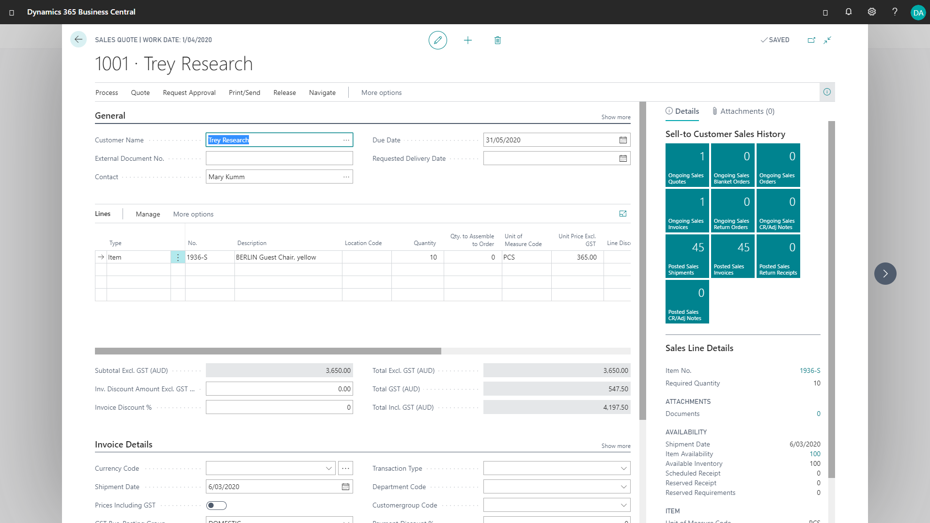Open page in new window icon
Screen dimensions: 930x523
811,40
